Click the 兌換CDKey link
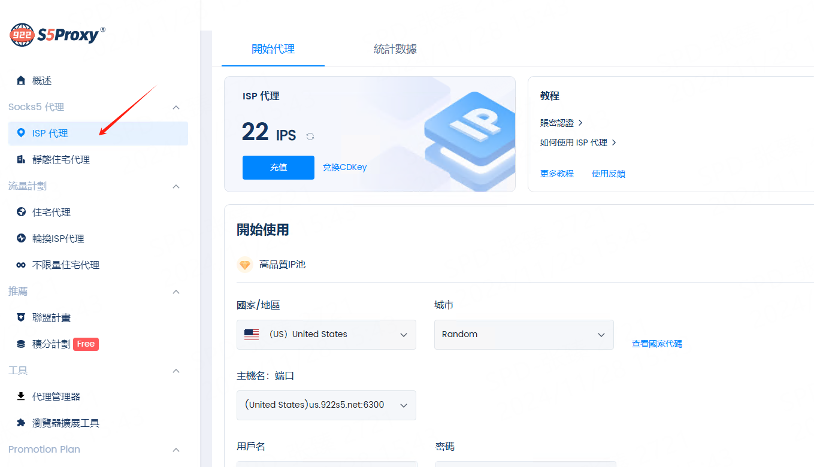Screen dimensions: 814x467 point(345,168)
